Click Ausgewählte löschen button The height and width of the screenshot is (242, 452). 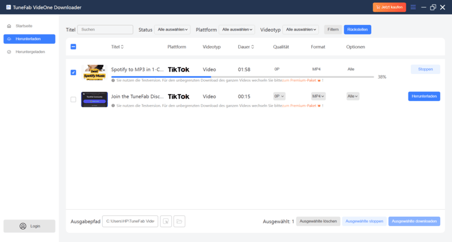point(318,221)
